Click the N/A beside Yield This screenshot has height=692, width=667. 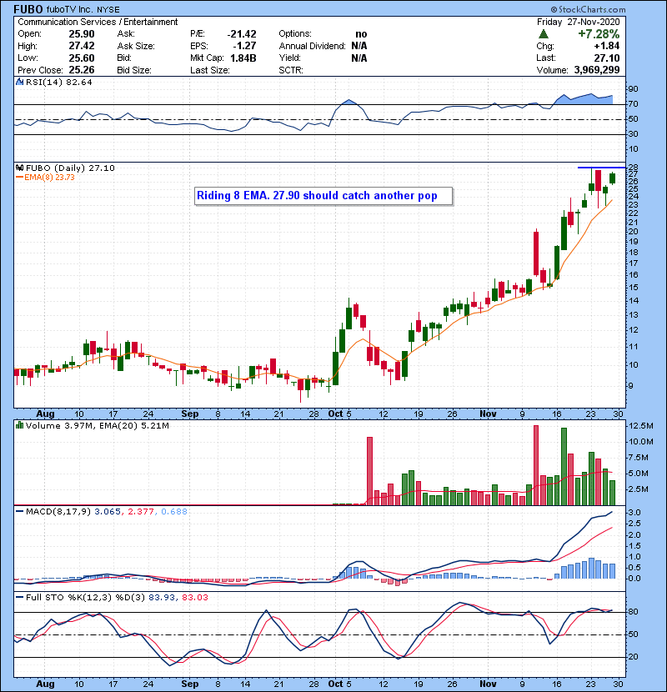pyautogui.click(x=359, y=58)
